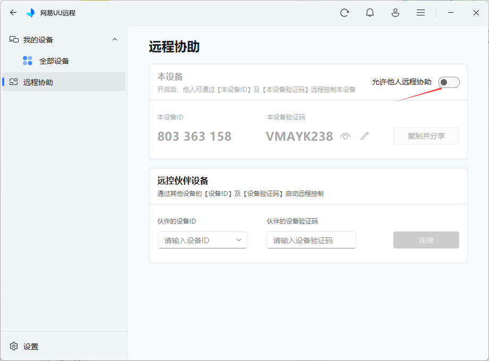Click the 连接 button
This screenshot has width=489, height=361.
pyautogui.click(x=426, y=240)
